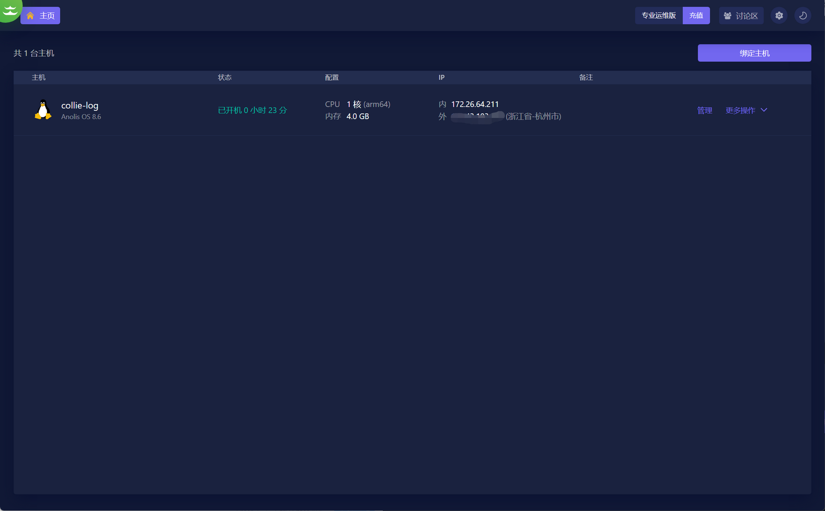Viewport: 825px width, 511px height.
Task: Click the green logo in top-left corner
Action: pyautogui.click(x=9, y=9)
